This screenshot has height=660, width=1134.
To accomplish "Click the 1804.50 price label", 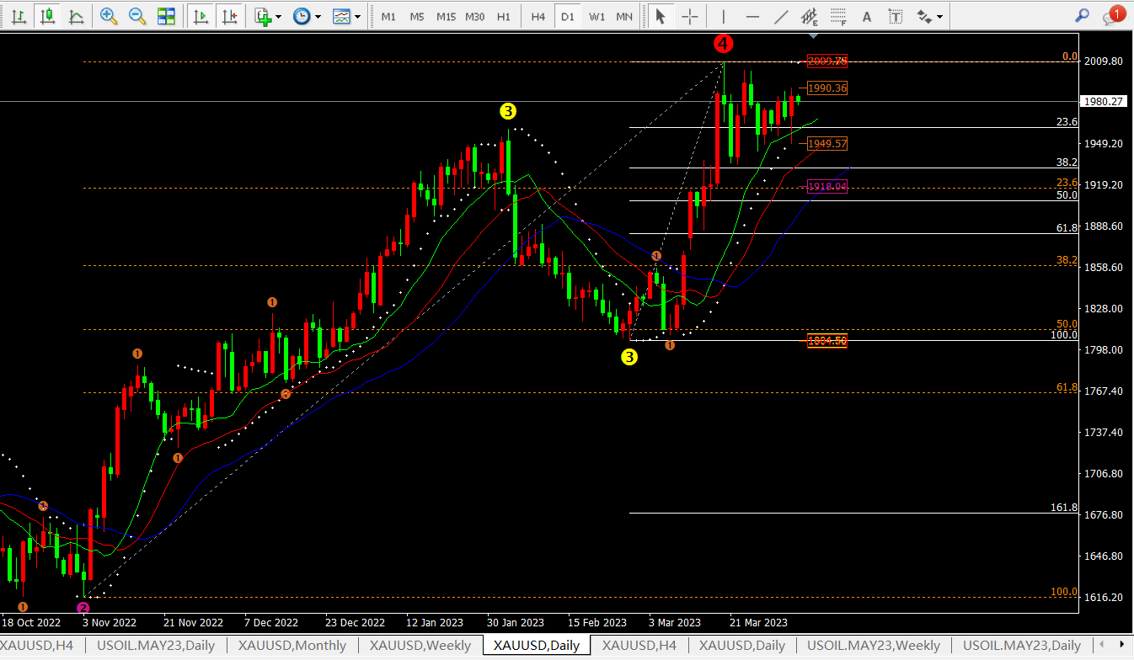I will (x=826, y=341).
